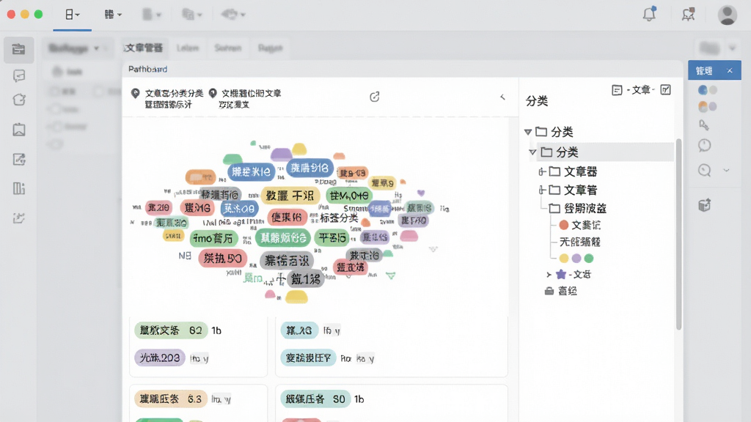Toggle the blue switch in right side panel

[x=708, y=90]
